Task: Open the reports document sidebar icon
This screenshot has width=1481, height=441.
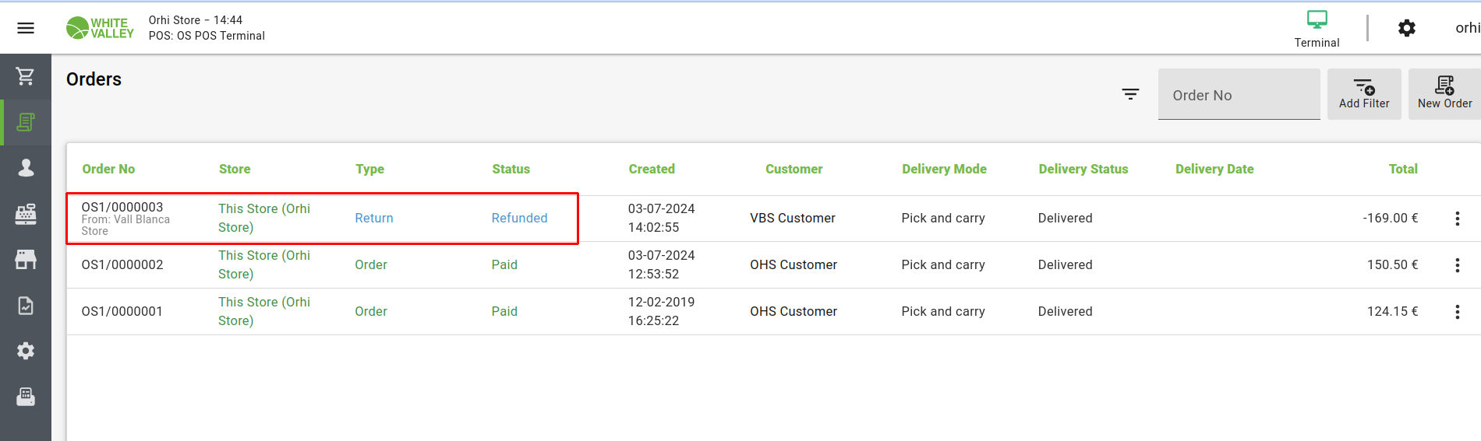Action: pyautogui.click(x=26, y=306)
